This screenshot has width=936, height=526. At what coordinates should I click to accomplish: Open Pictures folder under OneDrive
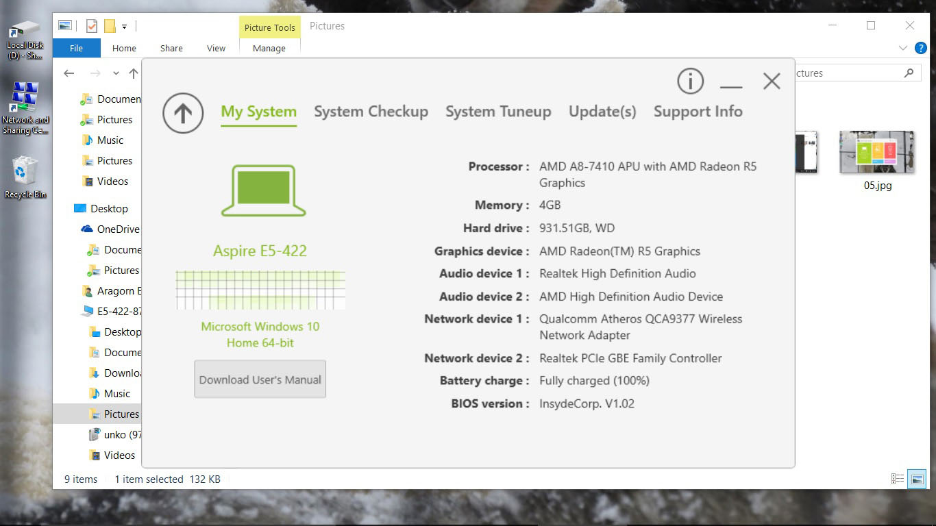[x=121, y=270]
